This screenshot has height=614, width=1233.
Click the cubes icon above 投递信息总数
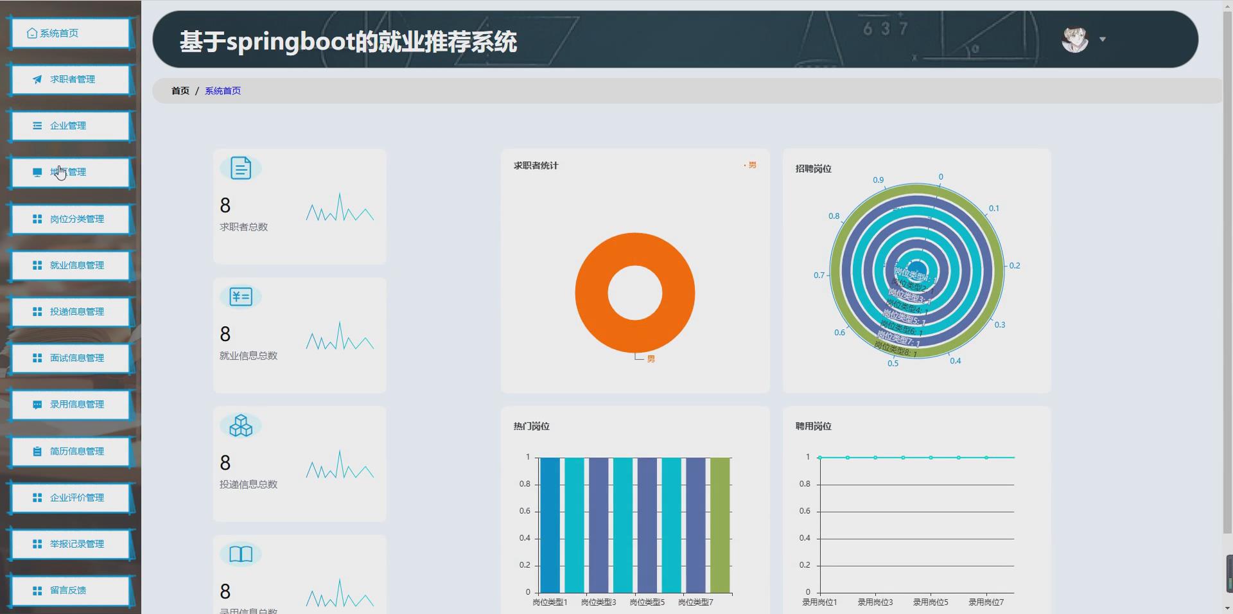(241, 425)
